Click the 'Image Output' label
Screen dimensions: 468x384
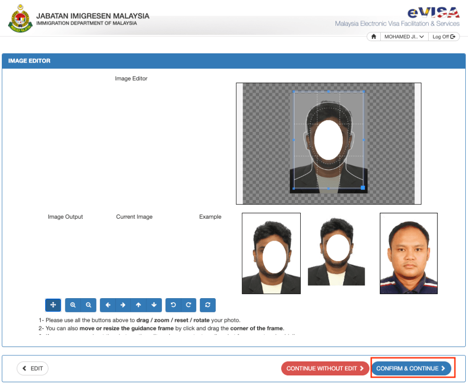point(65,217)
